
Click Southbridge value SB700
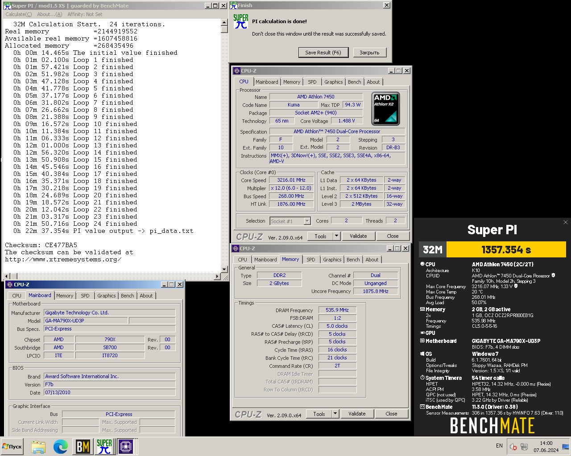pos(110,347)
